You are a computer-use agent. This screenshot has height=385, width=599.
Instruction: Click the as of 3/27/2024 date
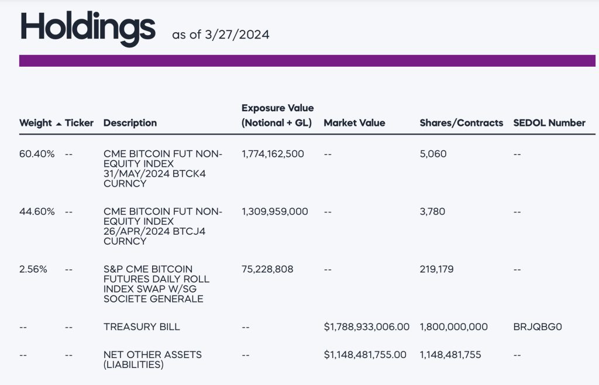221,35
